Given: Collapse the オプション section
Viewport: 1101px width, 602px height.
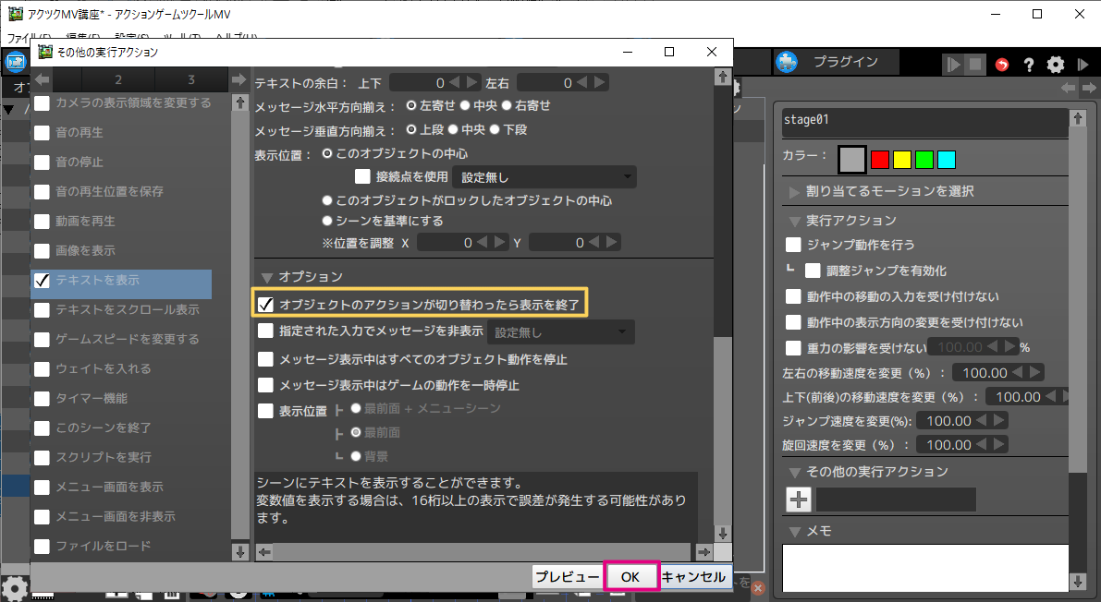Looking at the screenshot, I should 268,276.
